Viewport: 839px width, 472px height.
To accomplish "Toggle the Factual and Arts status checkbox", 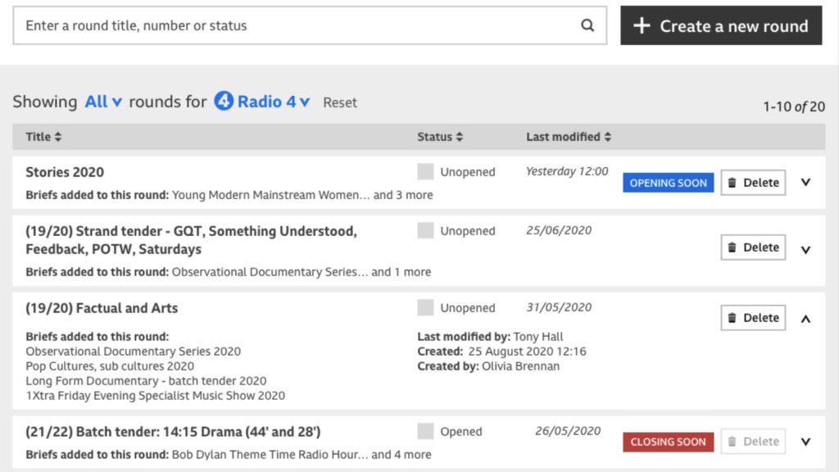I will pyautogui.click(x=425, y=308).
